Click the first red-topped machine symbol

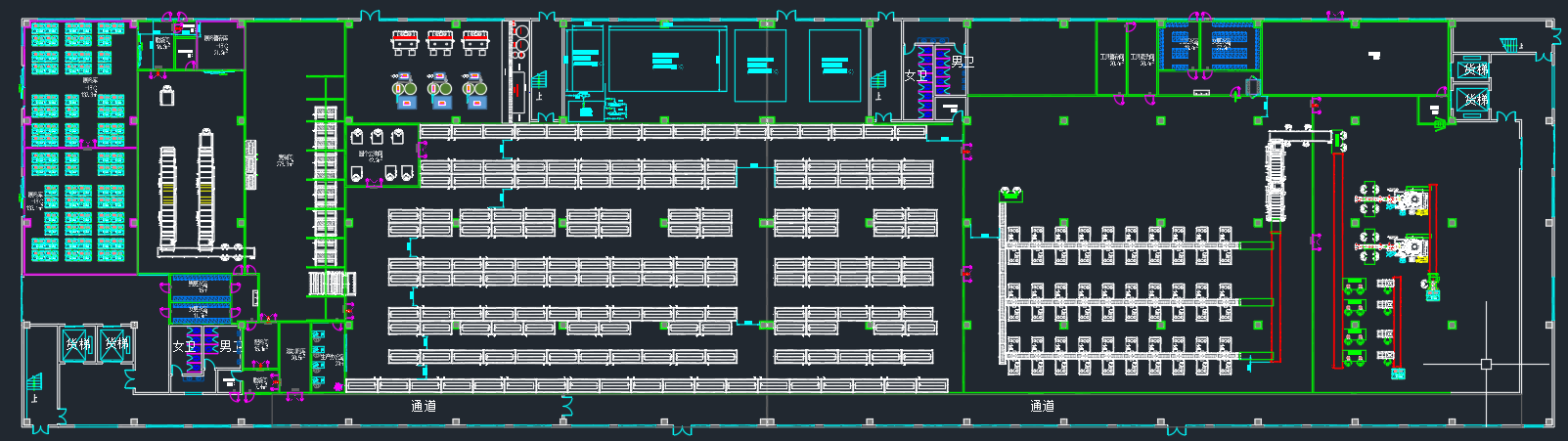[405, 42]
